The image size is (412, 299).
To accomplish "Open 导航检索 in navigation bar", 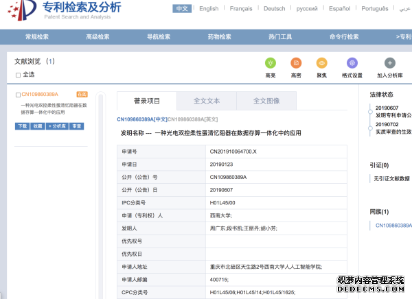I will (x=159, y=37).
